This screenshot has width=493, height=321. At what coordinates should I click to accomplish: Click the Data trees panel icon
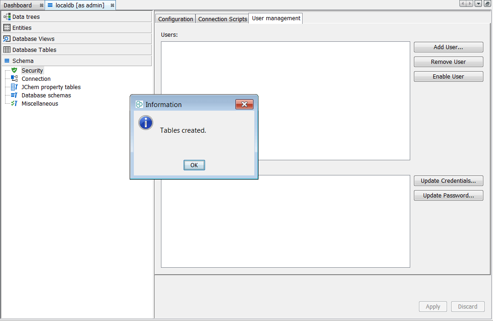(x=6, y=17)
